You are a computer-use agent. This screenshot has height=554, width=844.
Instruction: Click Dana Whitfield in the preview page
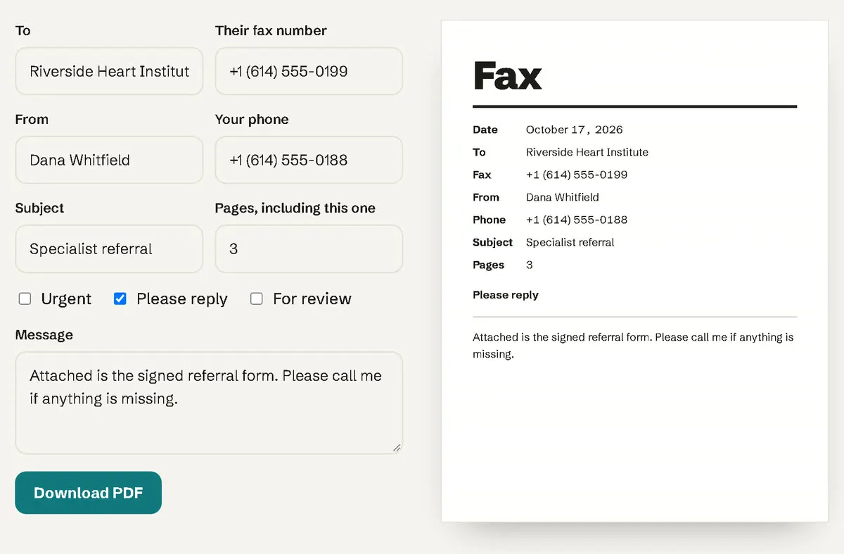tap(563, 197)
